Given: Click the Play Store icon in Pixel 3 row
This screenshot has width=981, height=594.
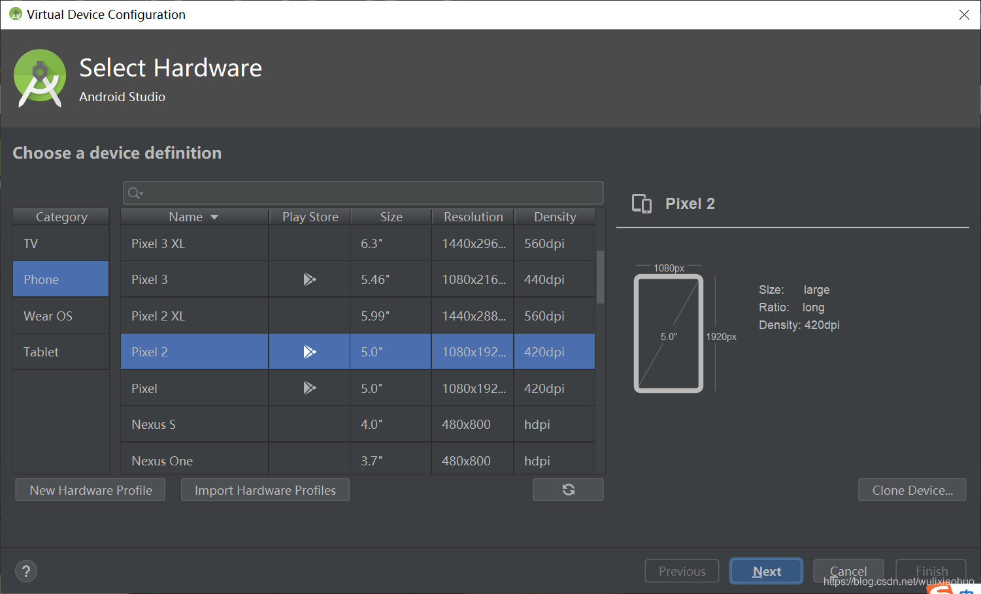Looking at the screenshot, I should click(310, 279).
